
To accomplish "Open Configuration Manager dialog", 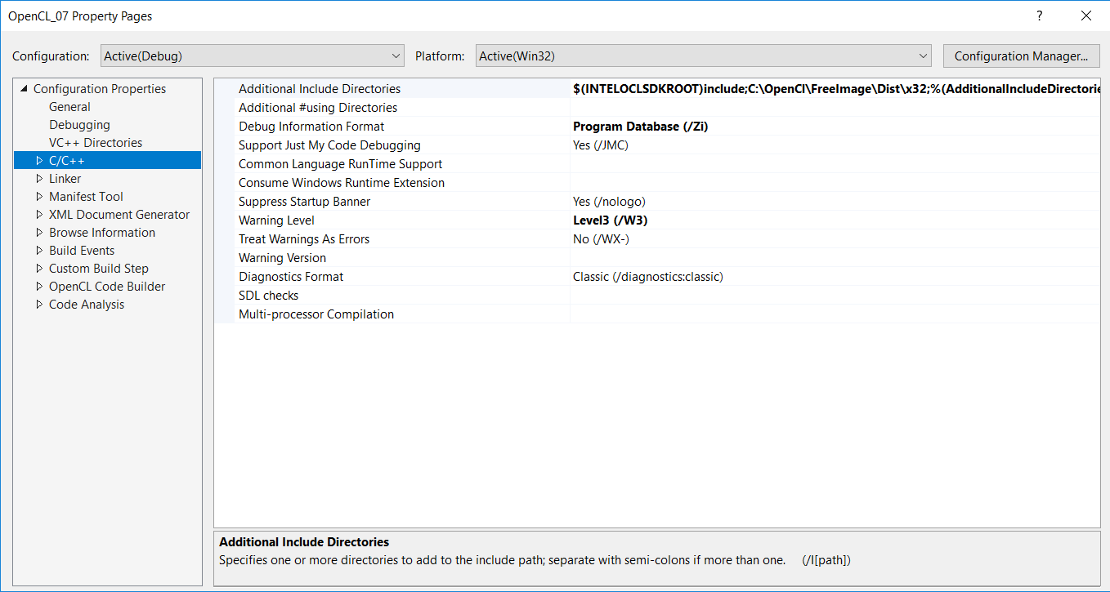I will point(1021,56).
